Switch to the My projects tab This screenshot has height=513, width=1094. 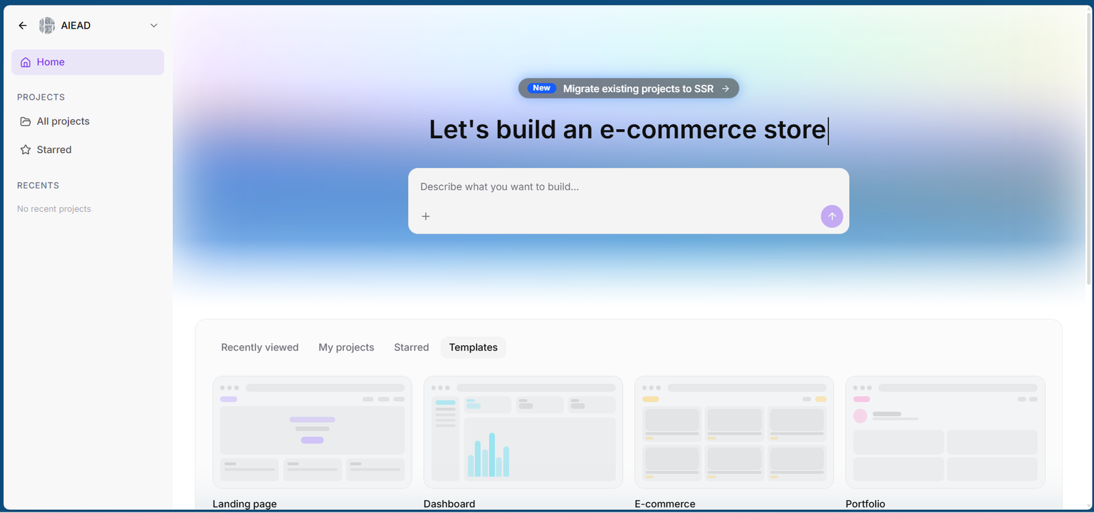(x=347, y=348)
